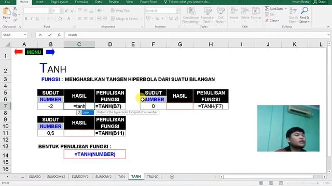Screen dimensions: 332x186
Task: Open Conditional Formatting menu
Action: click(x=191, y=15)
